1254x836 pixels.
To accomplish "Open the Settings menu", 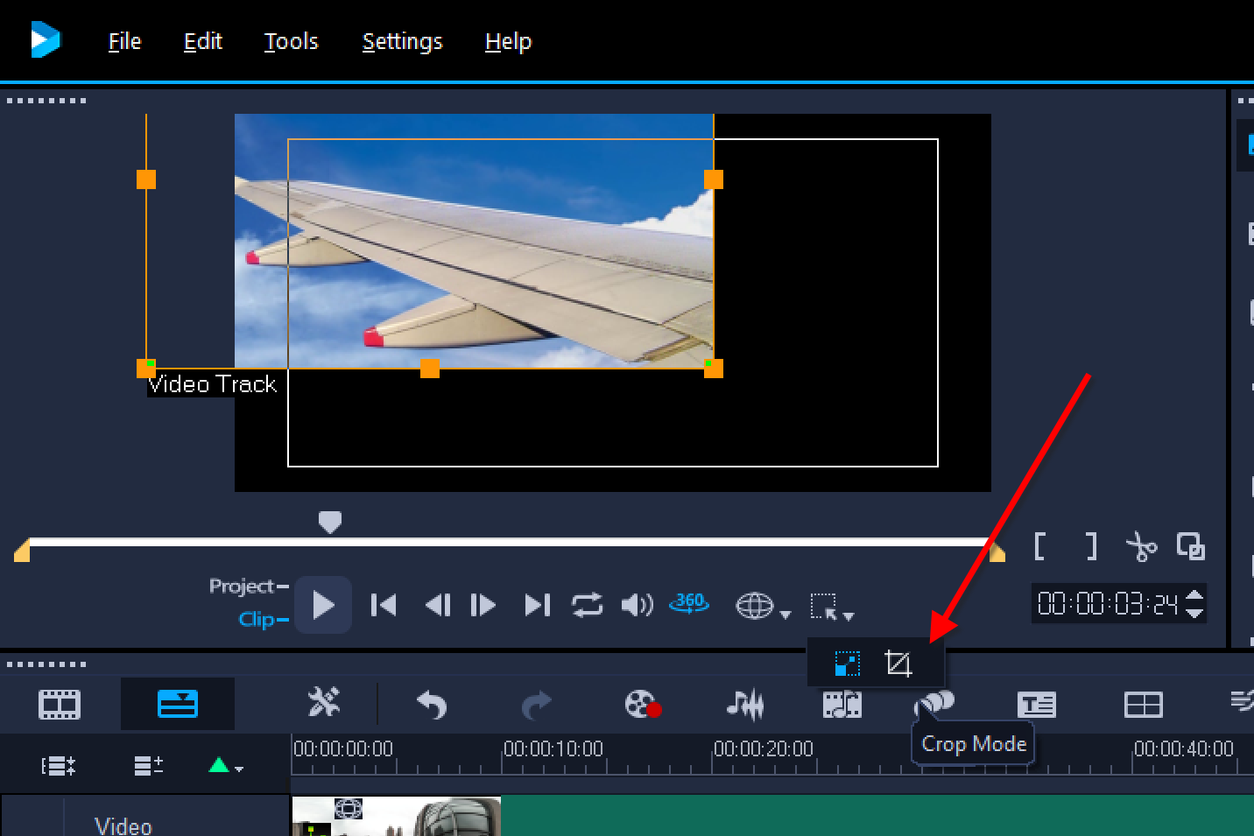I will tap(402, 41).
